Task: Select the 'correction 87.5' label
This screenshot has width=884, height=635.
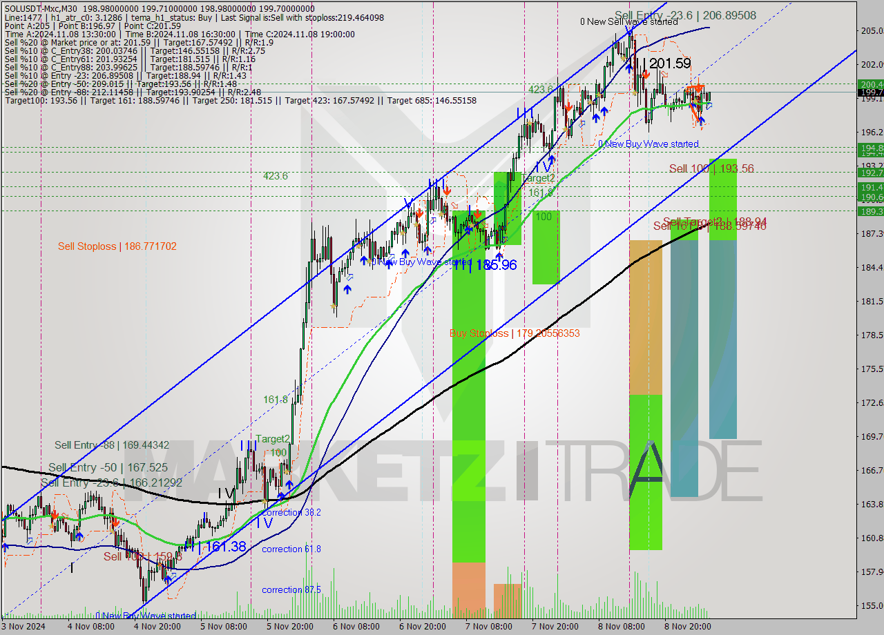Action: tap(291, 589)
